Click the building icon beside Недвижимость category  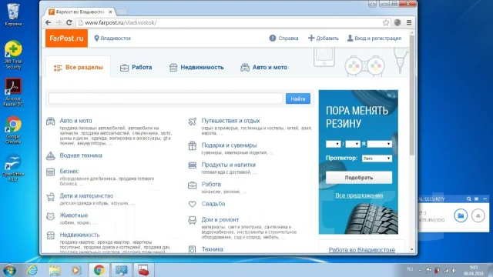[x=51, y=235]
